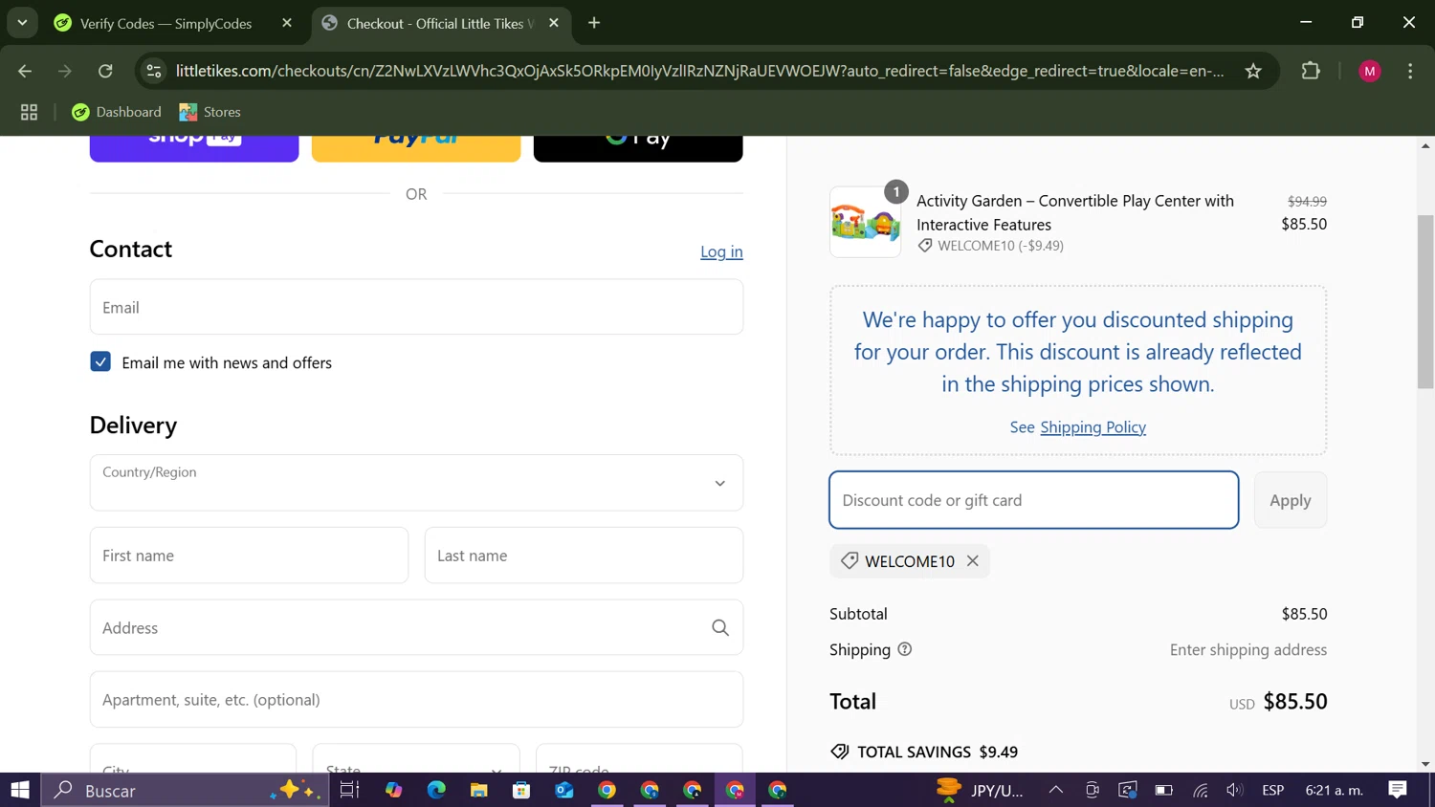1435x807 pixels.
Task: Bookmark this page with the star icon
Action: [1253, 71]
